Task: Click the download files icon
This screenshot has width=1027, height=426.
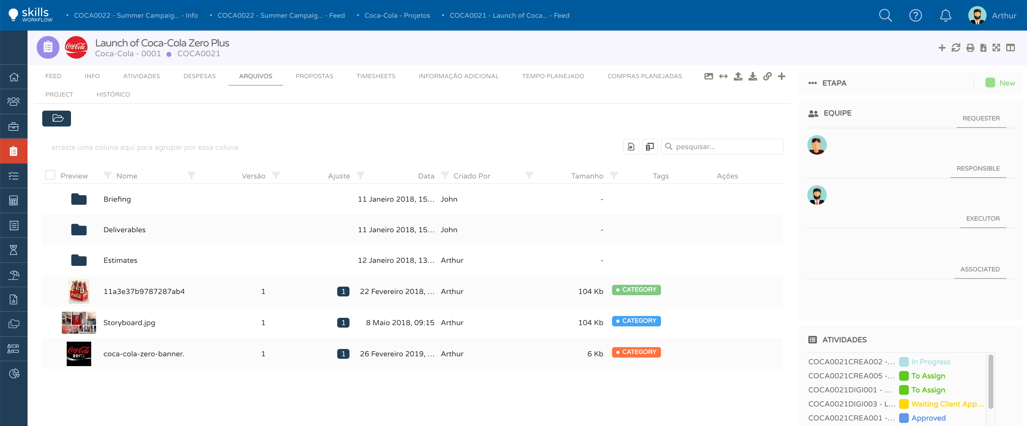Action: pyautogui.click(x=752, y=76)
